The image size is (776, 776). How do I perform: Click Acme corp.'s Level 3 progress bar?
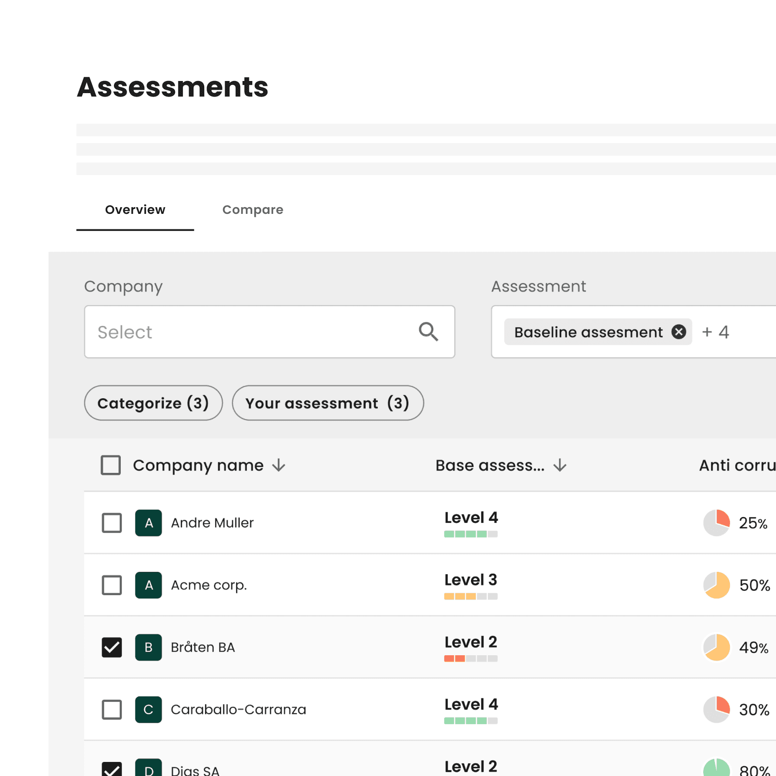pyautogui.click(x=470, y=596)
